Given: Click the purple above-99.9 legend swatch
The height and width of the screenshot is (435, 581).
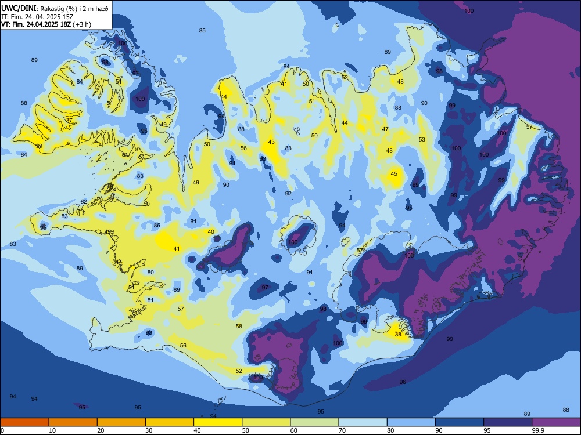Looking at the screenshot, I should pos(556,422).
